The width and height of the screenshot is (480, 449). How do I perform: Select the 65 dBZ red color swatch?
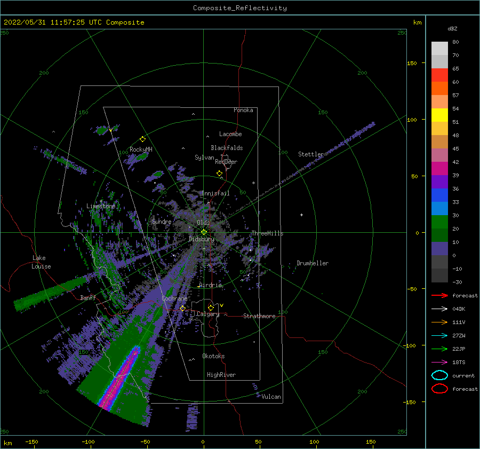tap(439, 75)
